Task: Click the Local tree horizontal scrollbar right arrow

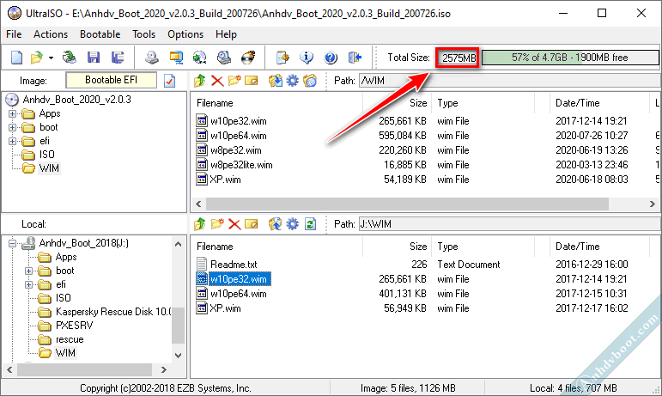Action: pos(164,370)
